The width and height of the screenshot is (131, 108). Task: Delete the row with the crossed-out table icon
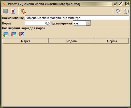(22, 34)
